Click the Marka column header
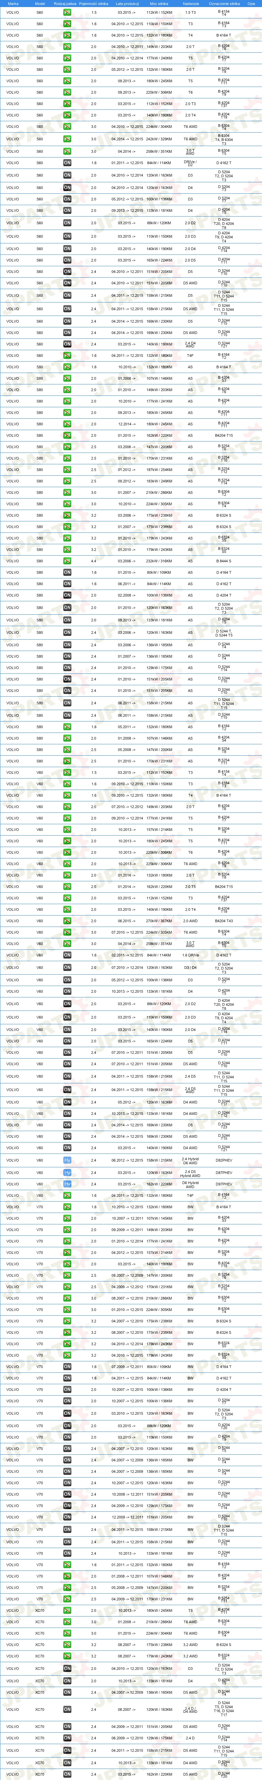Screen dimensions: 262x1780 13,3
